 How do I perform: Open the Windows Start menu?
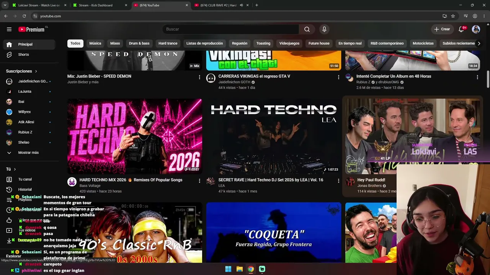coord(228,269)
